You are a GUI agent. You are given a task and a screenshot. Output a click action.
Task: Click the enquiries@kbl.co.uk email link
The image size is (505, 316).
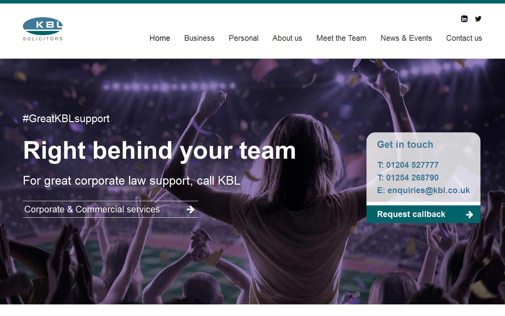(428, 190)
